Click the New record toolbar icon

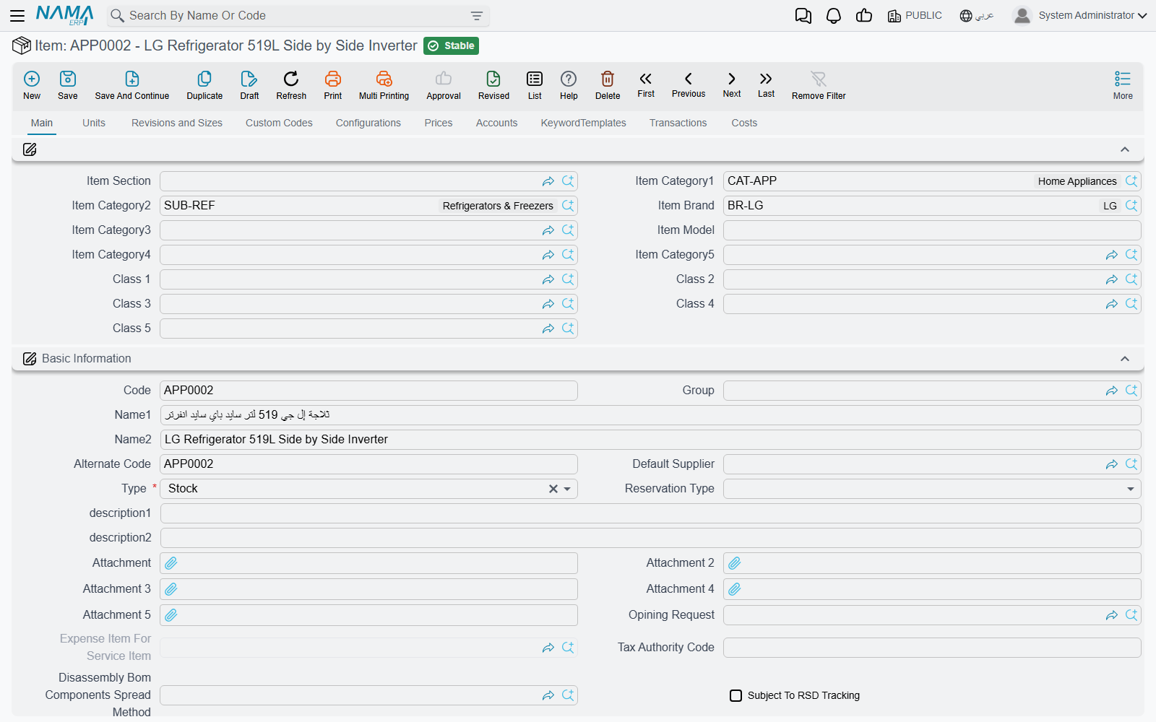[32, 85]
